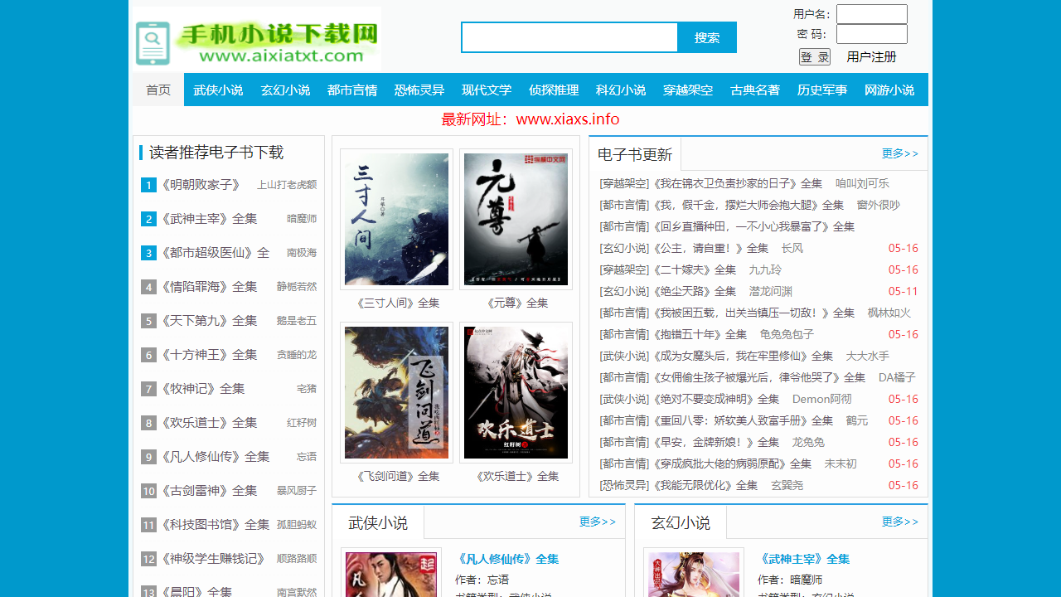This screenshot has width=1061, height=597.
Task: Open the 古典名著 category
Action: pyautogui.click(x=755, y=90)
